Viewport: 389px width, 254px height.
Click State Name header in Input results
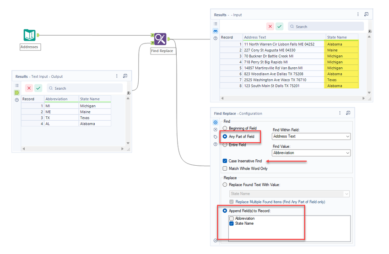click(342, 37)
